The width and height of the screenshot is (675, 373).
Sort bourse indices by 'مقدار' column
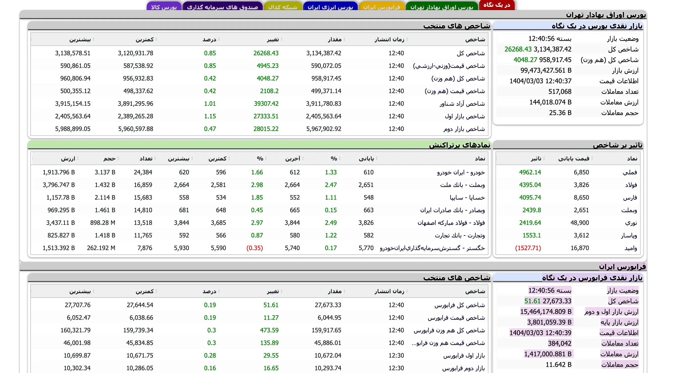334,39
